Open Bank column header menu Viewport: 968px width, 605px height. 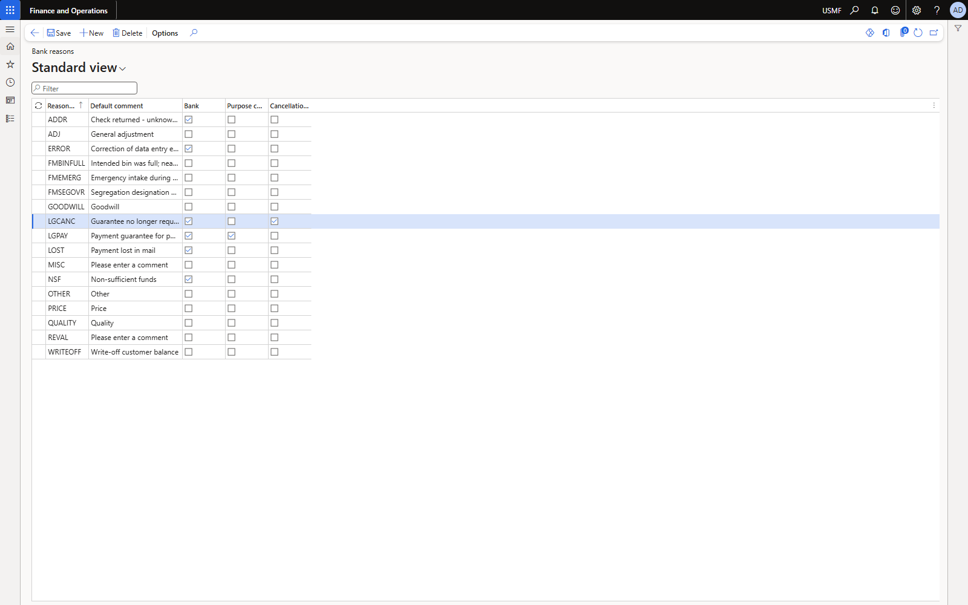[204, 105]
